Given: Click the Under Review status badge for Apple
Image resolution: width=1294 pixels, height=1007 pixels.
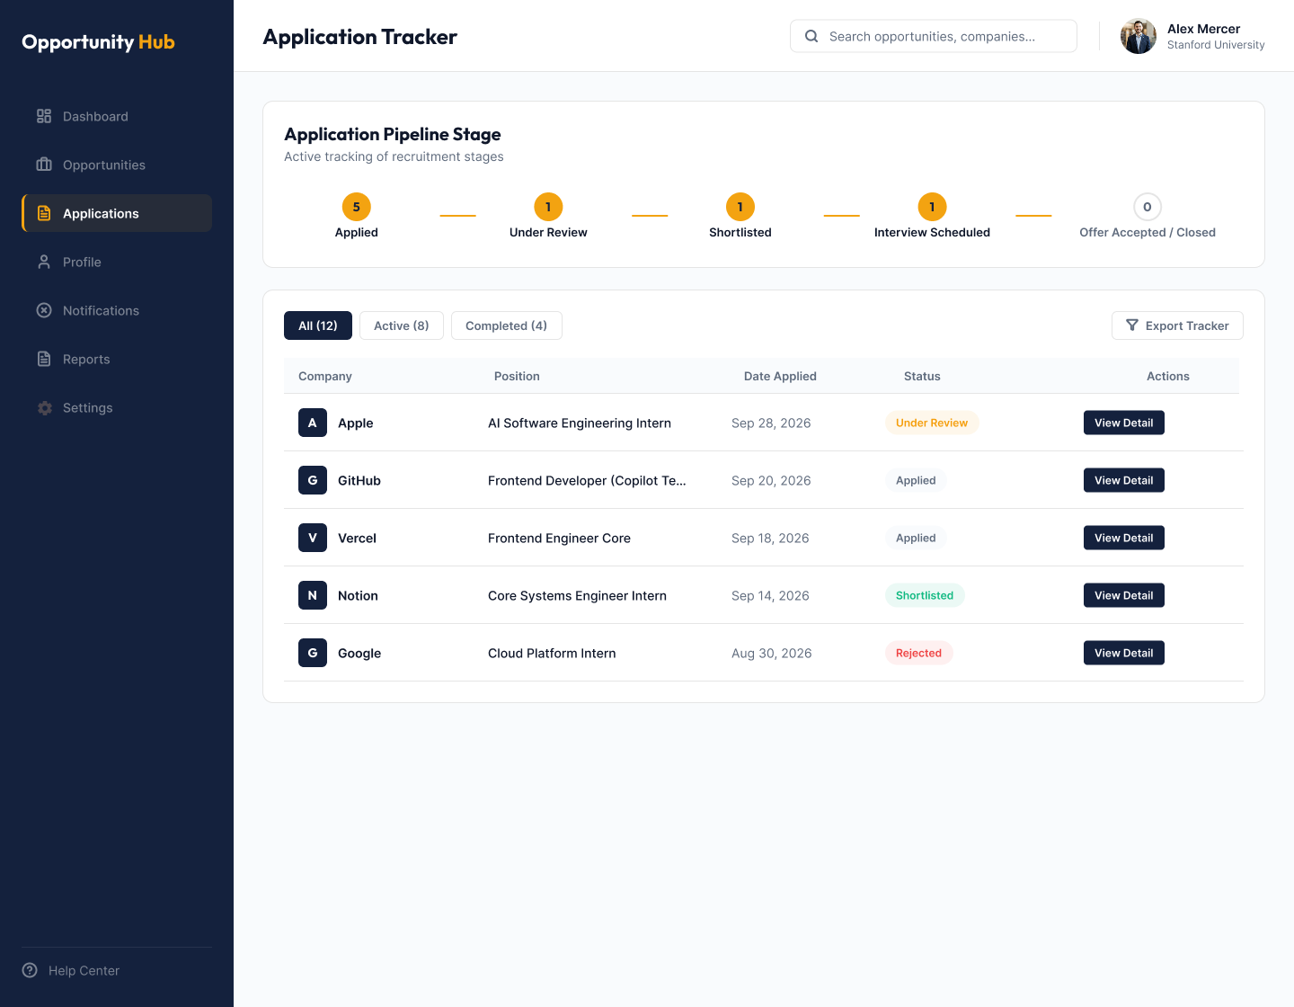Looking at the screenshot, I should (932, 423).
